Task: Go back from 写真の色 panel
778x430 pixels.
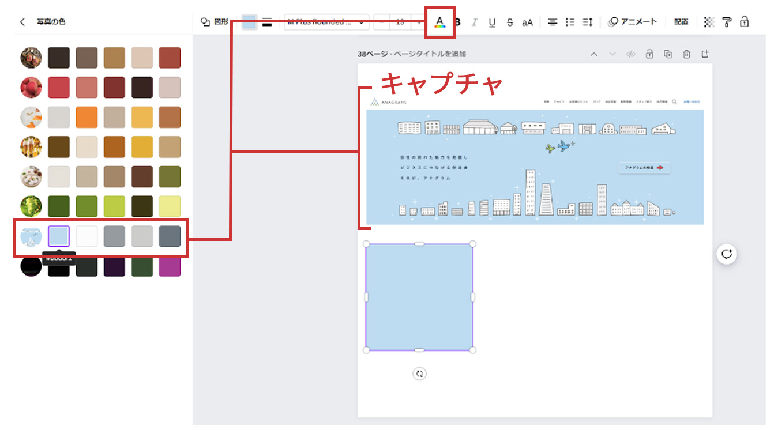Action: (22, 22)
